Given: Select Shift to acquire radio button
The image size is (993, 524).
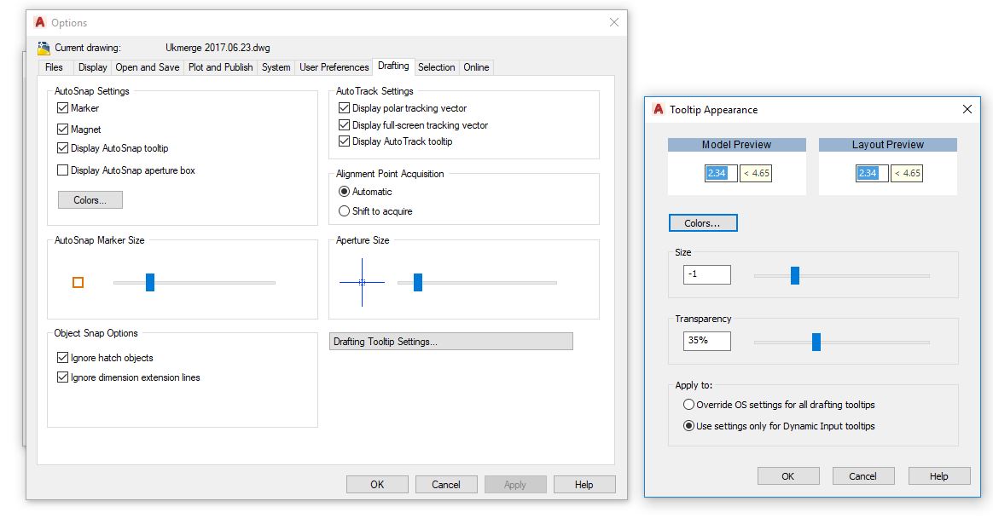Looking at the screenshot, I should pyautogui.click(x=344, y=211).
